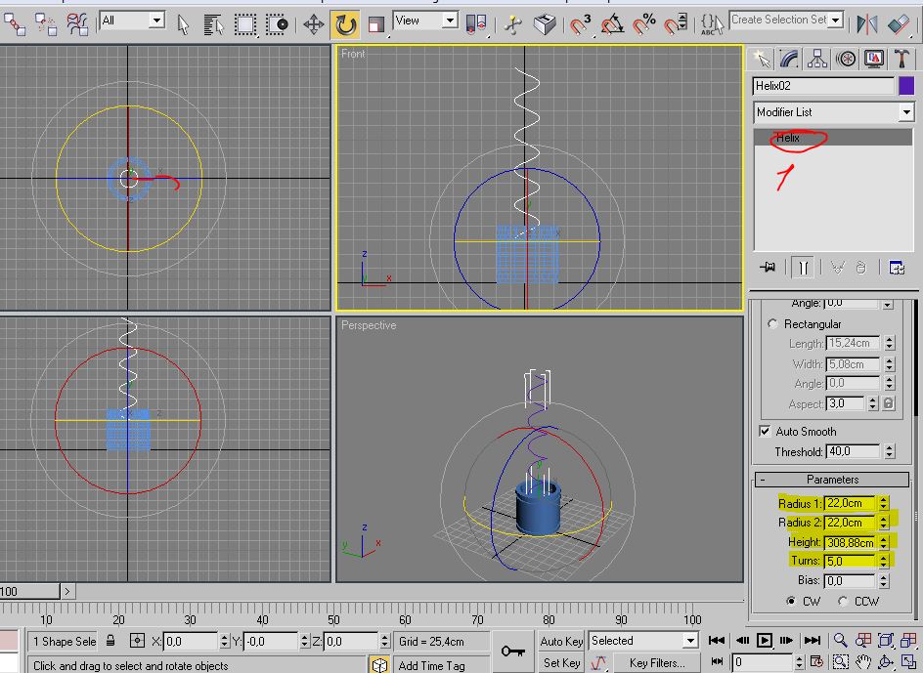
Task: Toggle Angle Snap
Action: (x=612, y=24)
